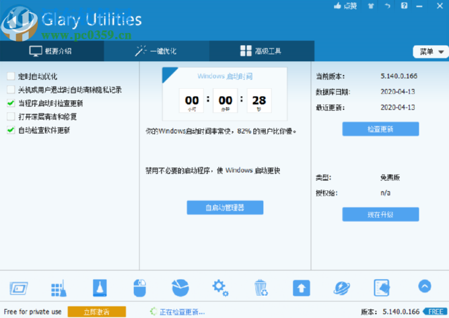Enable 关机或用户退出时自动清除隐私记录 checkbox
The width and height of the screenshot is (449, 318).
coord(11,89)
